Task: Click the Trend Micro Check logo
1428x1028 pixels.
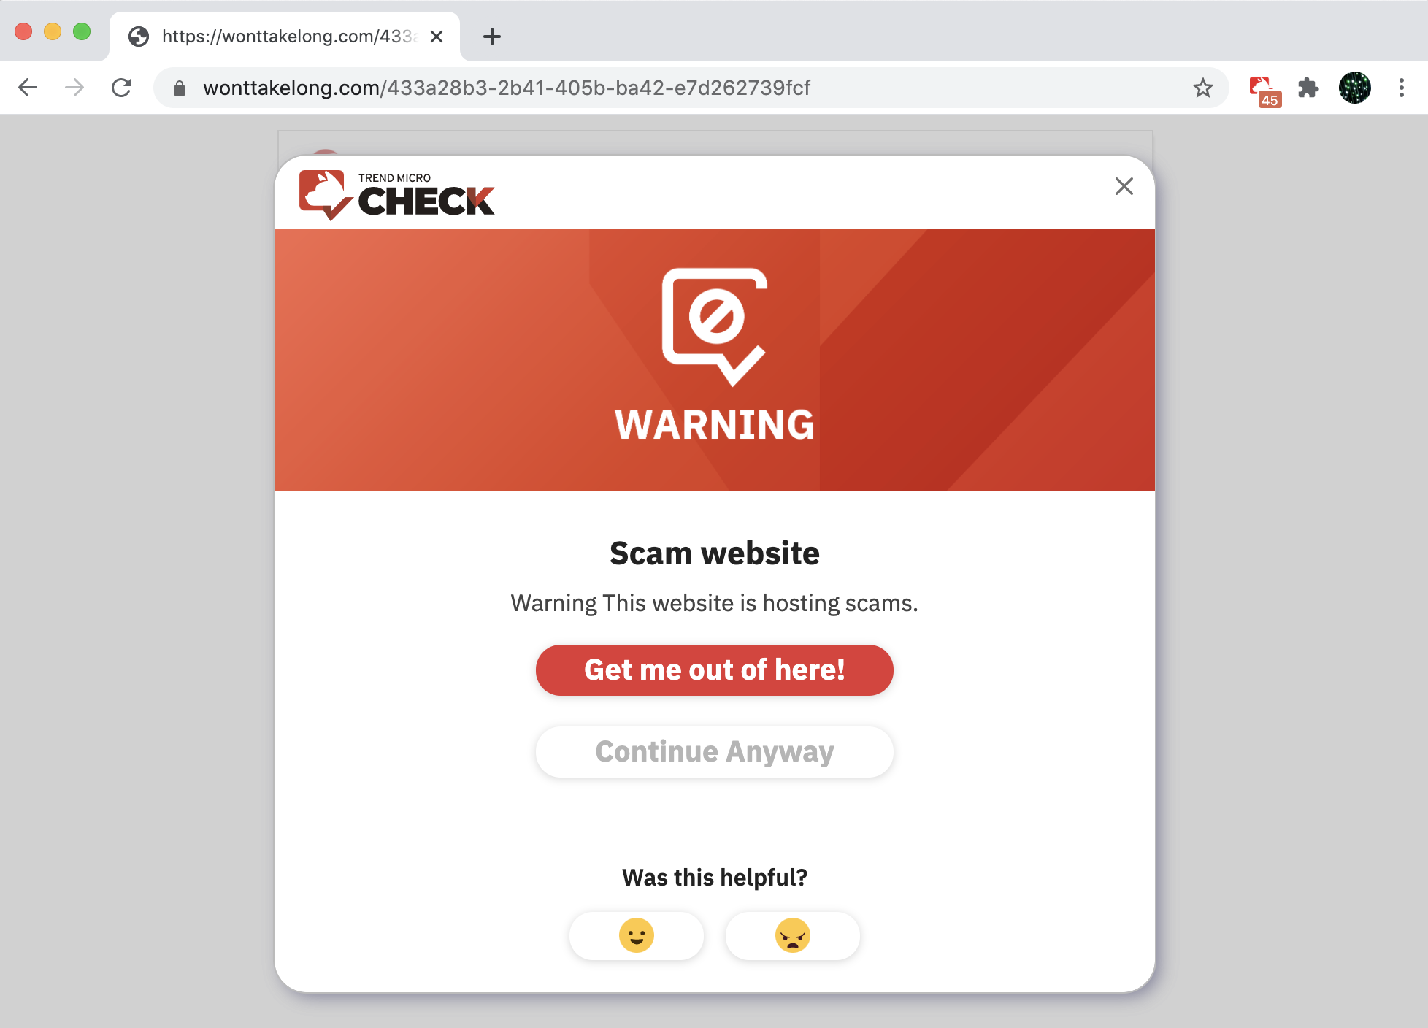Action: [396, 194]
